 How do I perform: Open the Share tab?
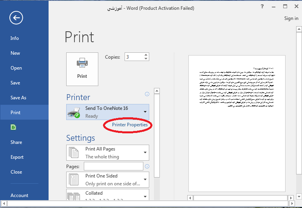coord(16,142)
